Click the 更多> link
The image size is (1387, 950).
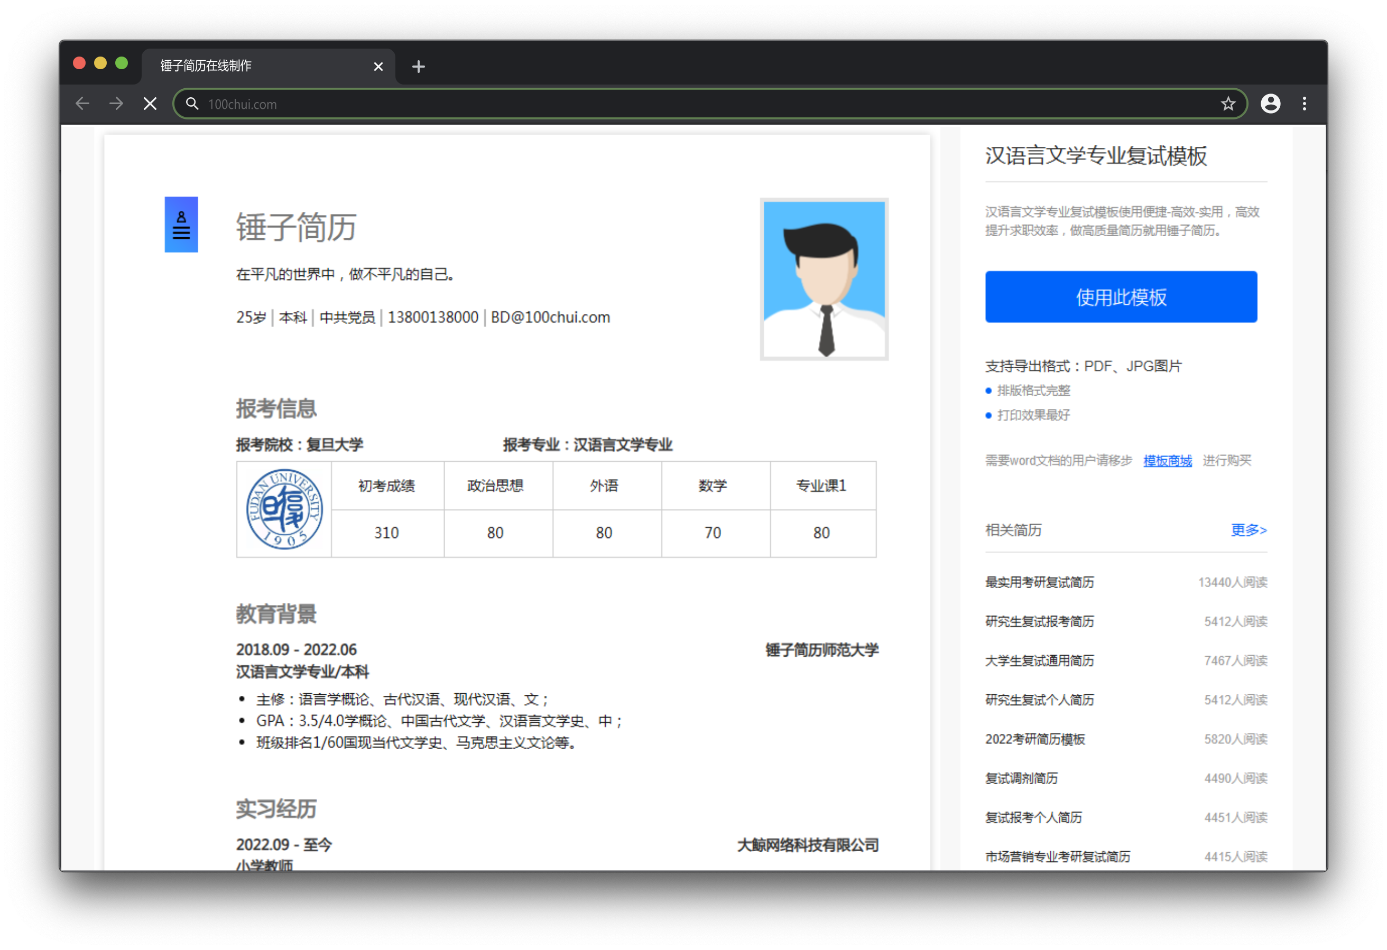coord(1249,530)
